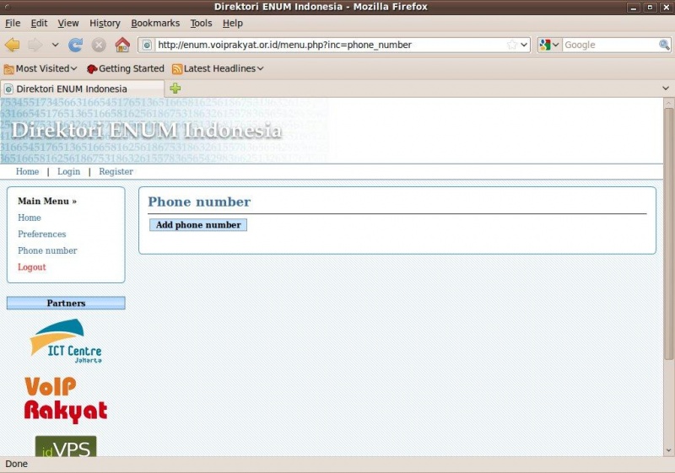Click the Phone number page heading
675x473 pixels.
tap(199, 202)
